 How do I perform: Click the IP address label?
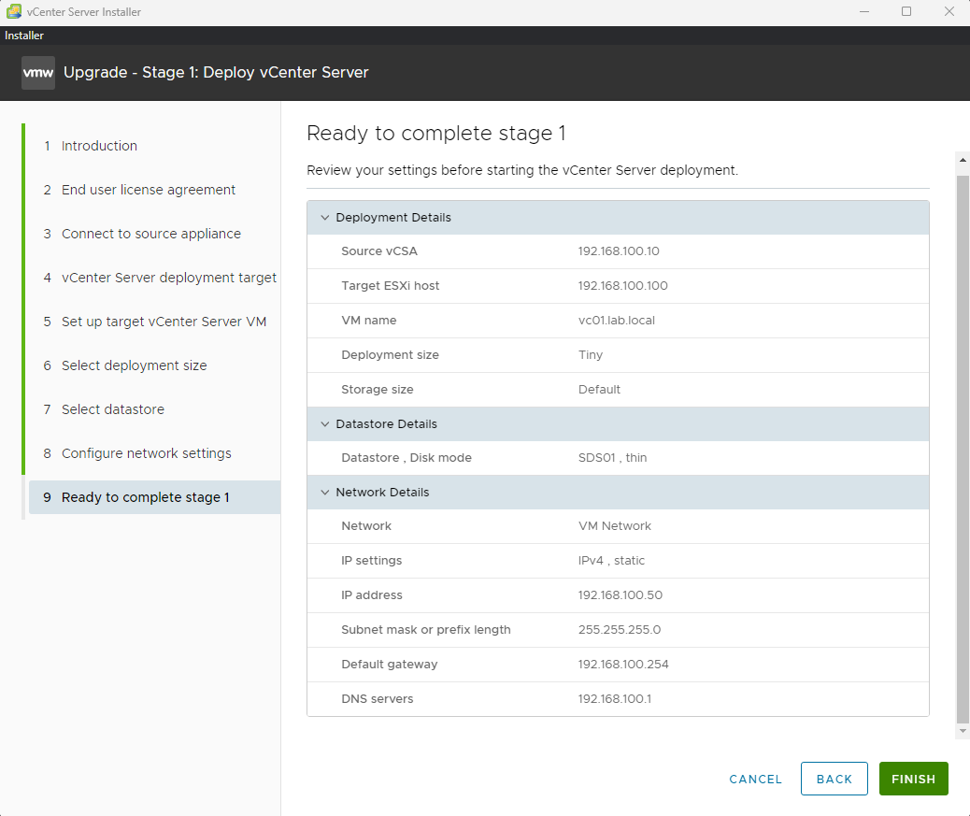372,595
